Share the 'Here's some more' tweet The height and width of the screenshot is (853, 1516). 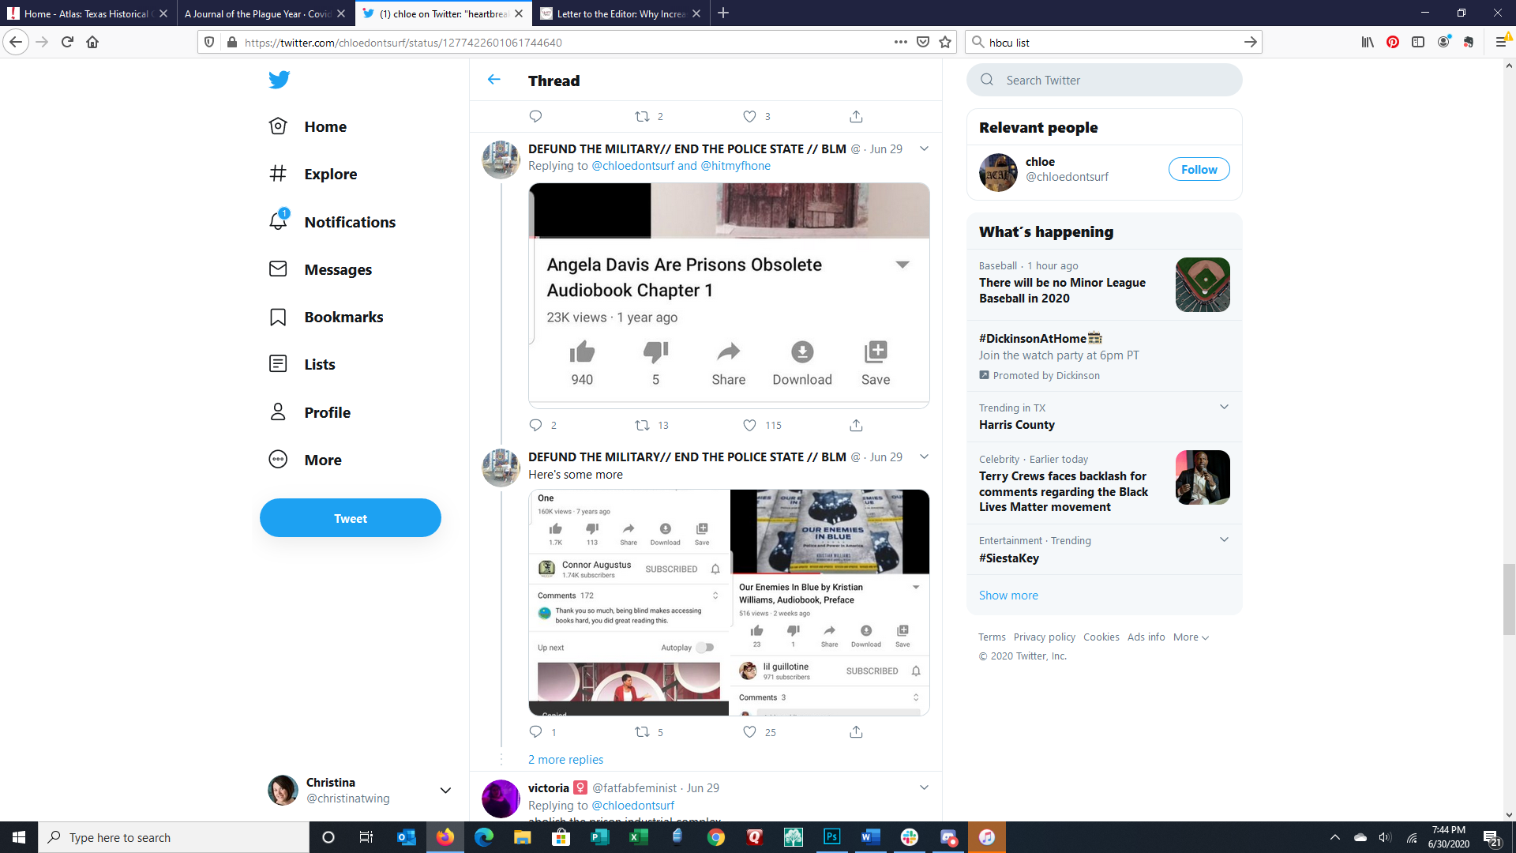[856, 731]
